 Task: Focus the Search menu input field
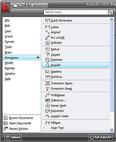click(76, 12)
